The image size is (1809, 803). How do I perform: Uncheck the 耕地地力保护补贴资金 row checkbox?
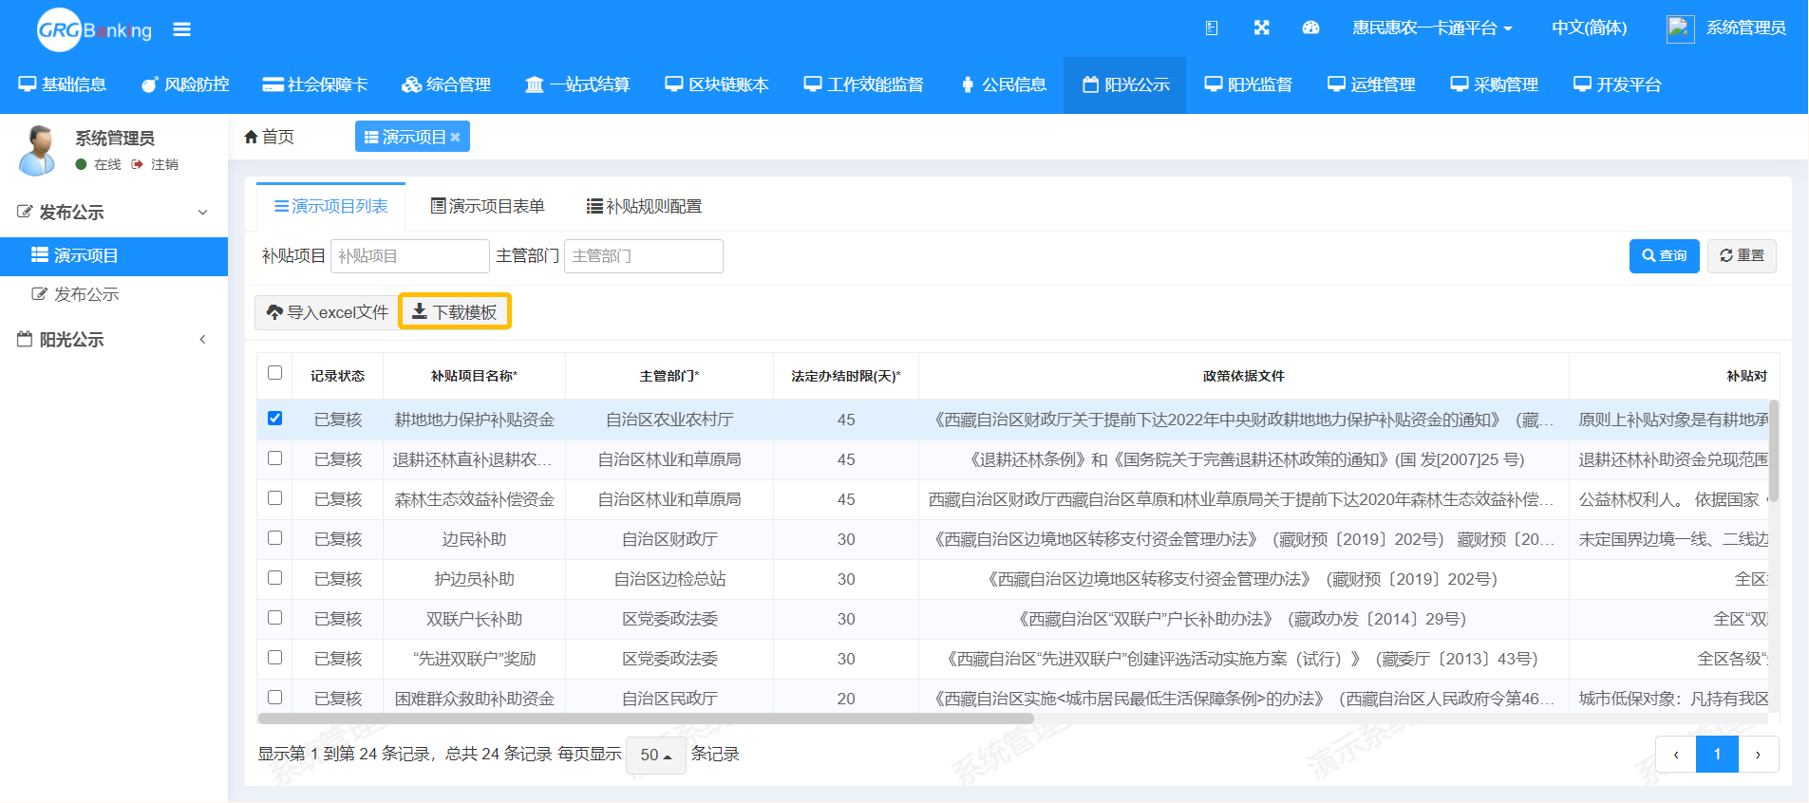pos(274,418)
